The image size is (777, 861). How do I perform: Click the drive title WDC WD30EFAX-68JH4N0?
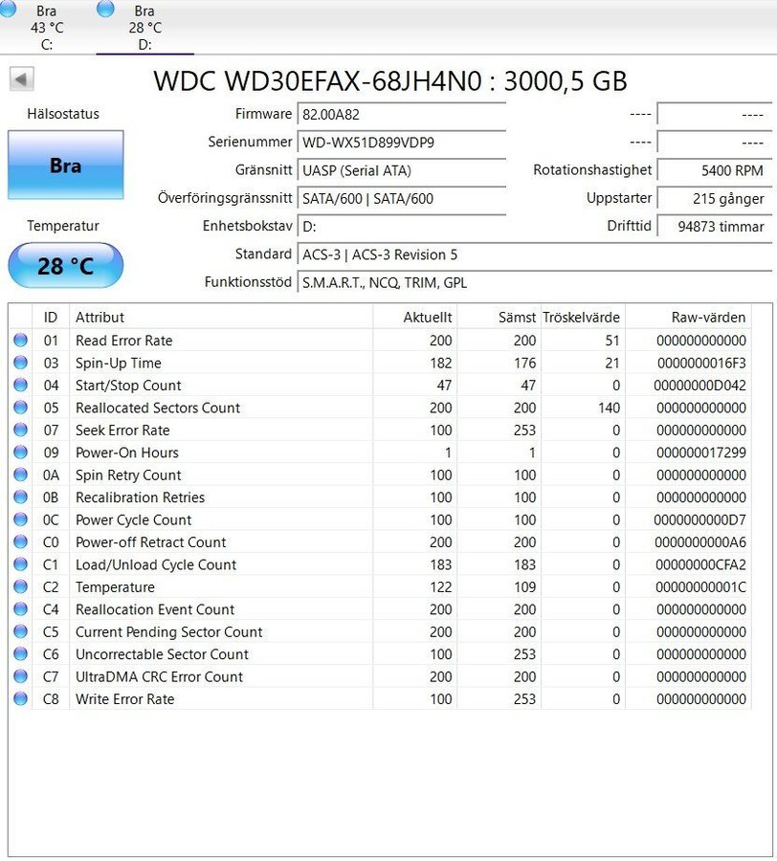click(318, 80)
